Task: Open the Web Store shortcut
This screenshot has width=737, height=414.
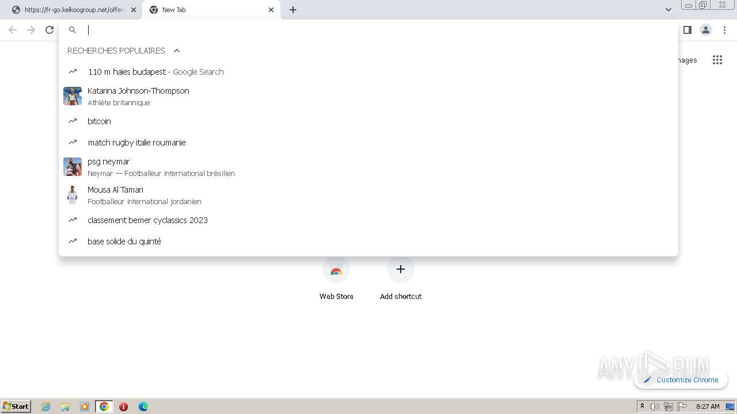Action: pyautogui.click(x=336, y=279)
